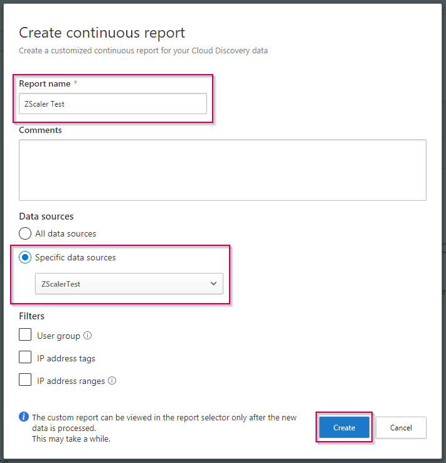
Task: Click the 'Specific data sources' label text
Action: click(75, 257)
